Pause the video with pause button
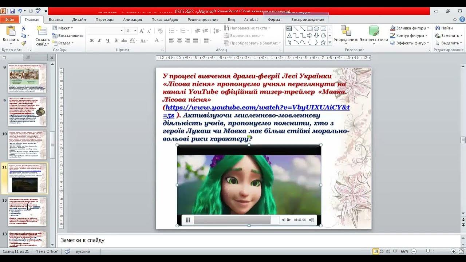The height and width of the screenshot is (262, 466). point(188,220)
